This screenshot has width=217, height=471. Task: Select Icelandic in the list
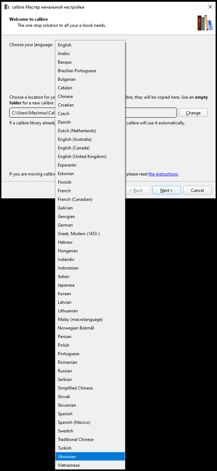tap(90, 259)
